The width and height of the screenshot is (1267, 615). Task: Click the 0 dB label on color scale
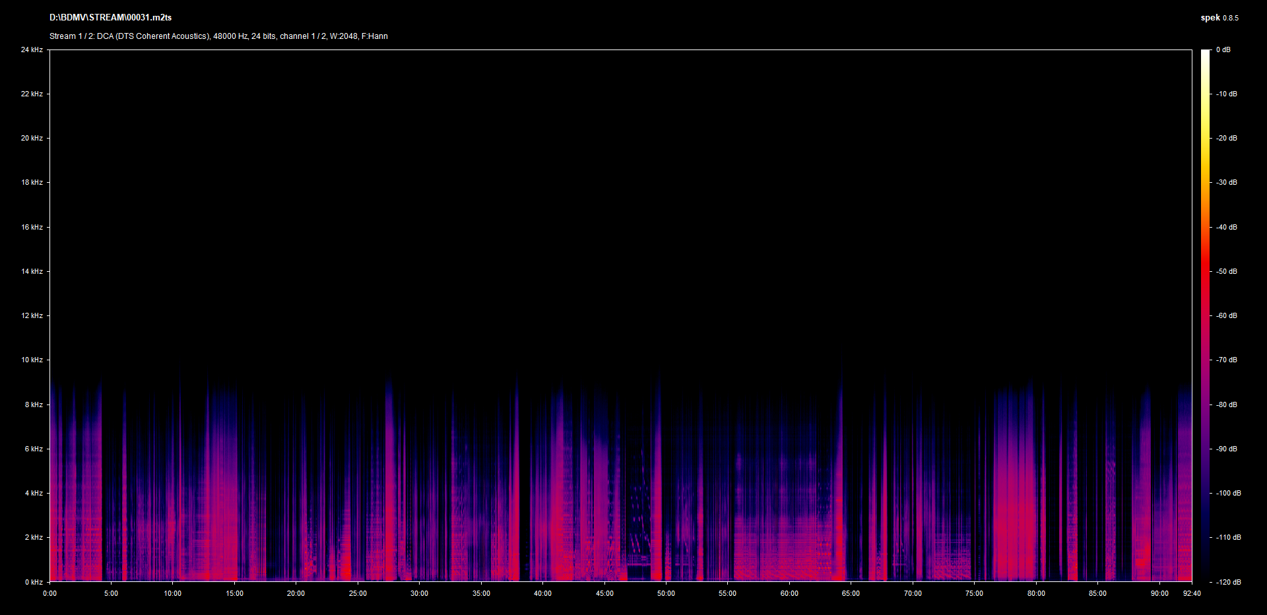pos(1223,50)
